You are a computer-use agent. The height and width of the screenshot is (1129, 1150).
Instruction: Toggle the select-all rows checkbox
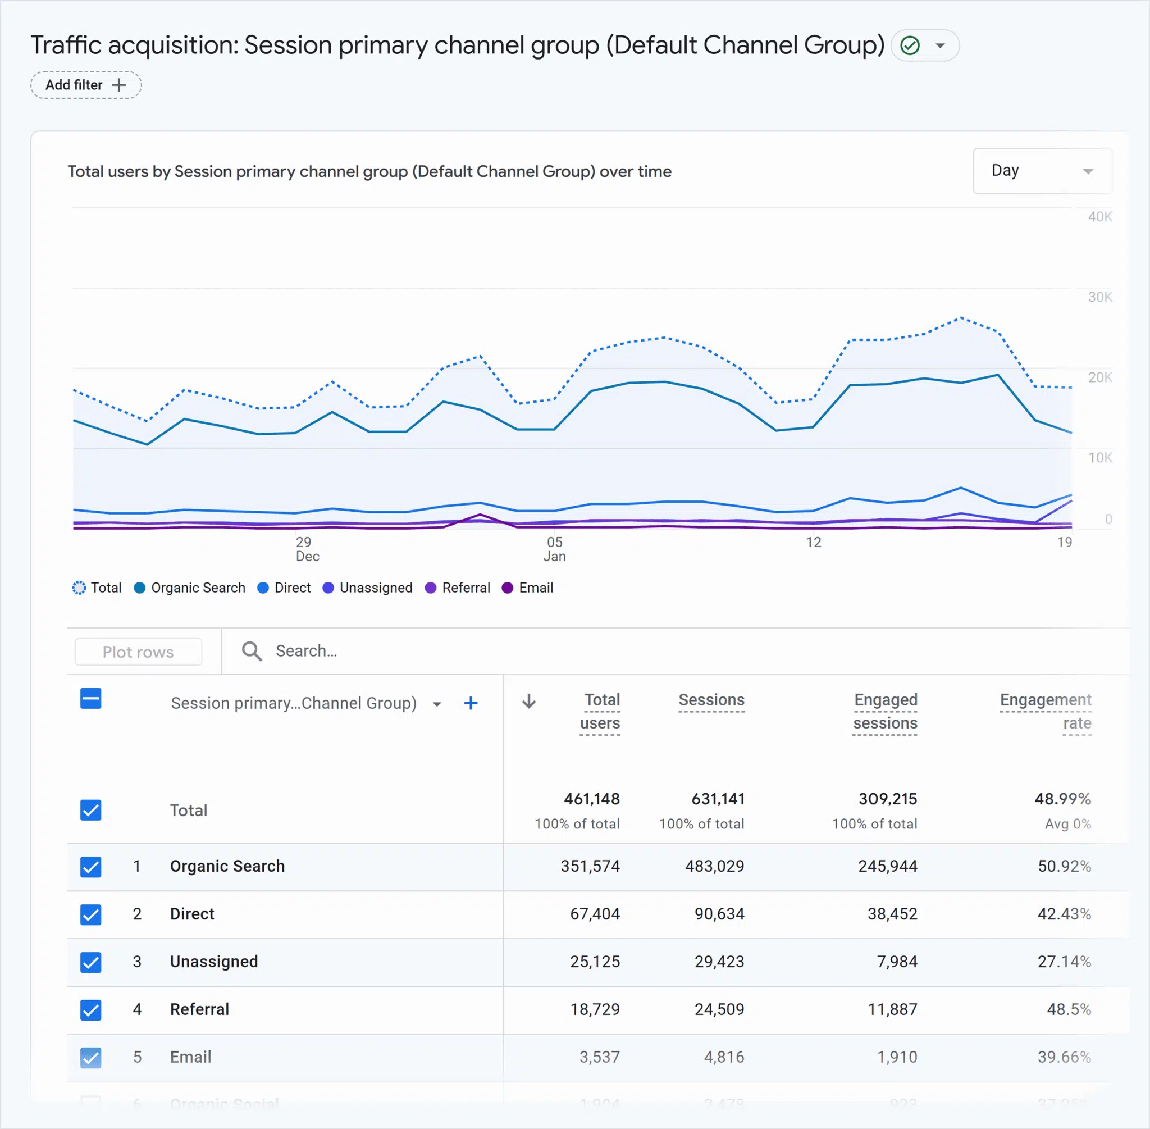(91, 699)
